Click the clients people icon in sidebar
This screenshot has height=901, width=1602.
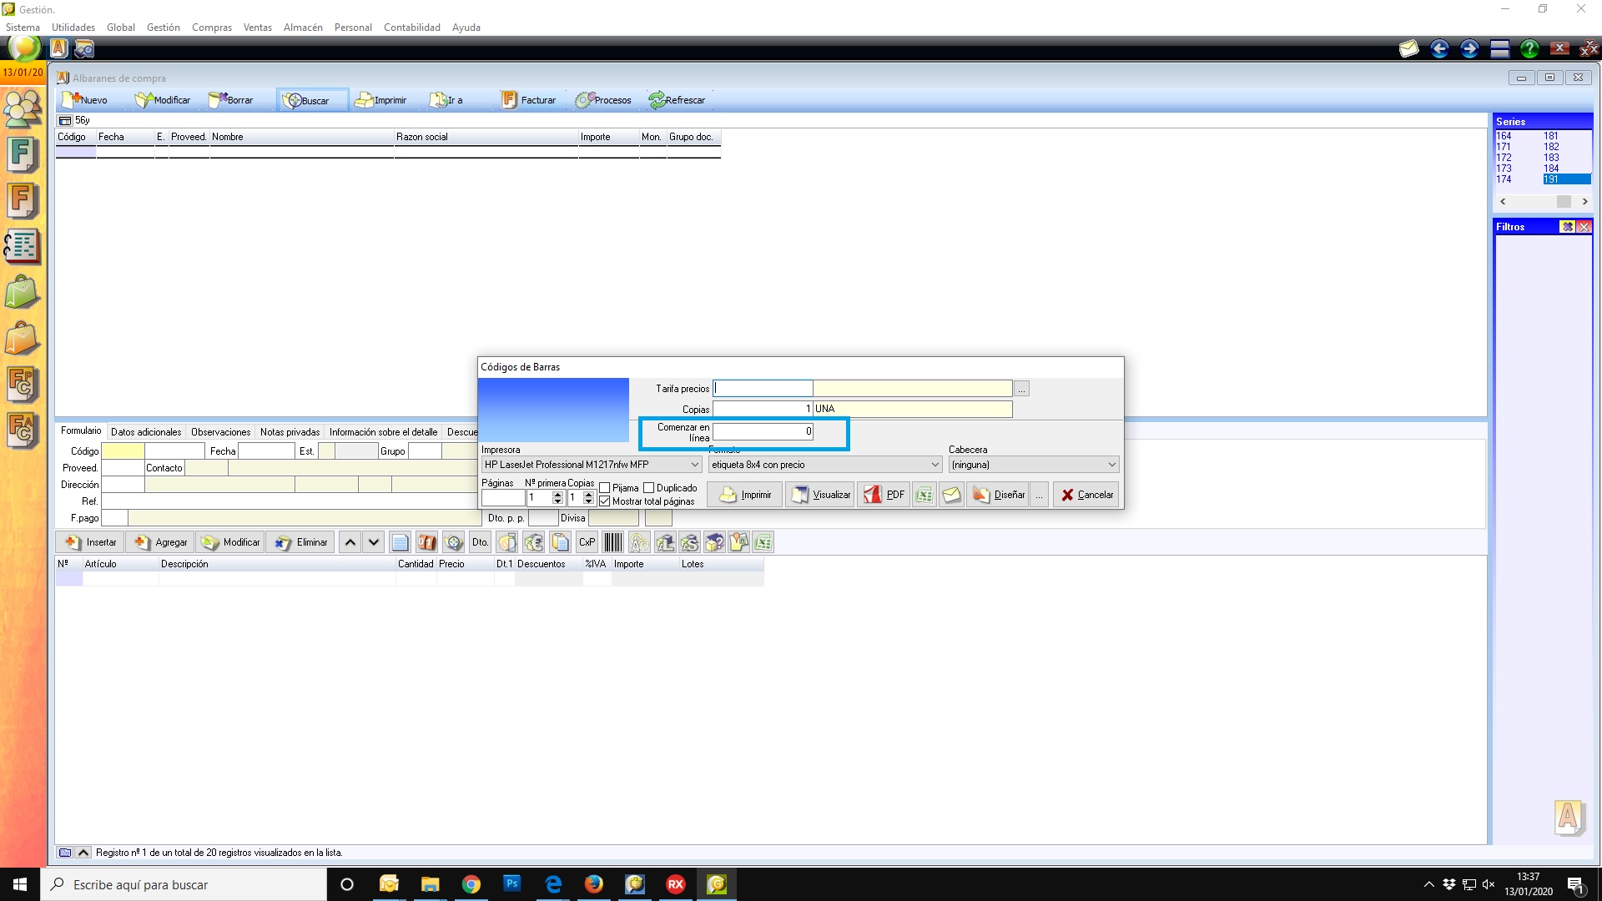click(23, 108)
